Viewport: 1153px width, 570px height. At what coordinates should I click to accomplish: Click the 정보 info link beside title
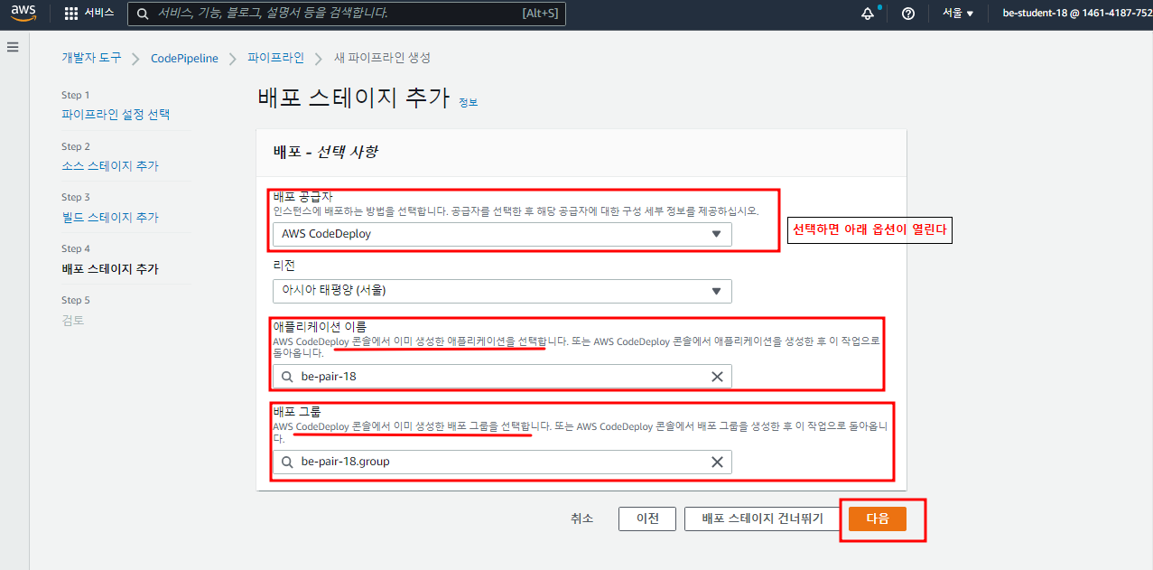pos(468,103)
